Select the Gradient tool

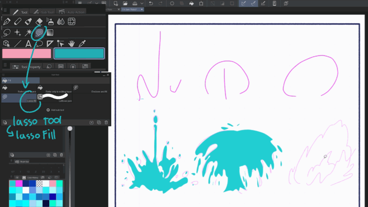pyautogui.click(x=50, y=32)
